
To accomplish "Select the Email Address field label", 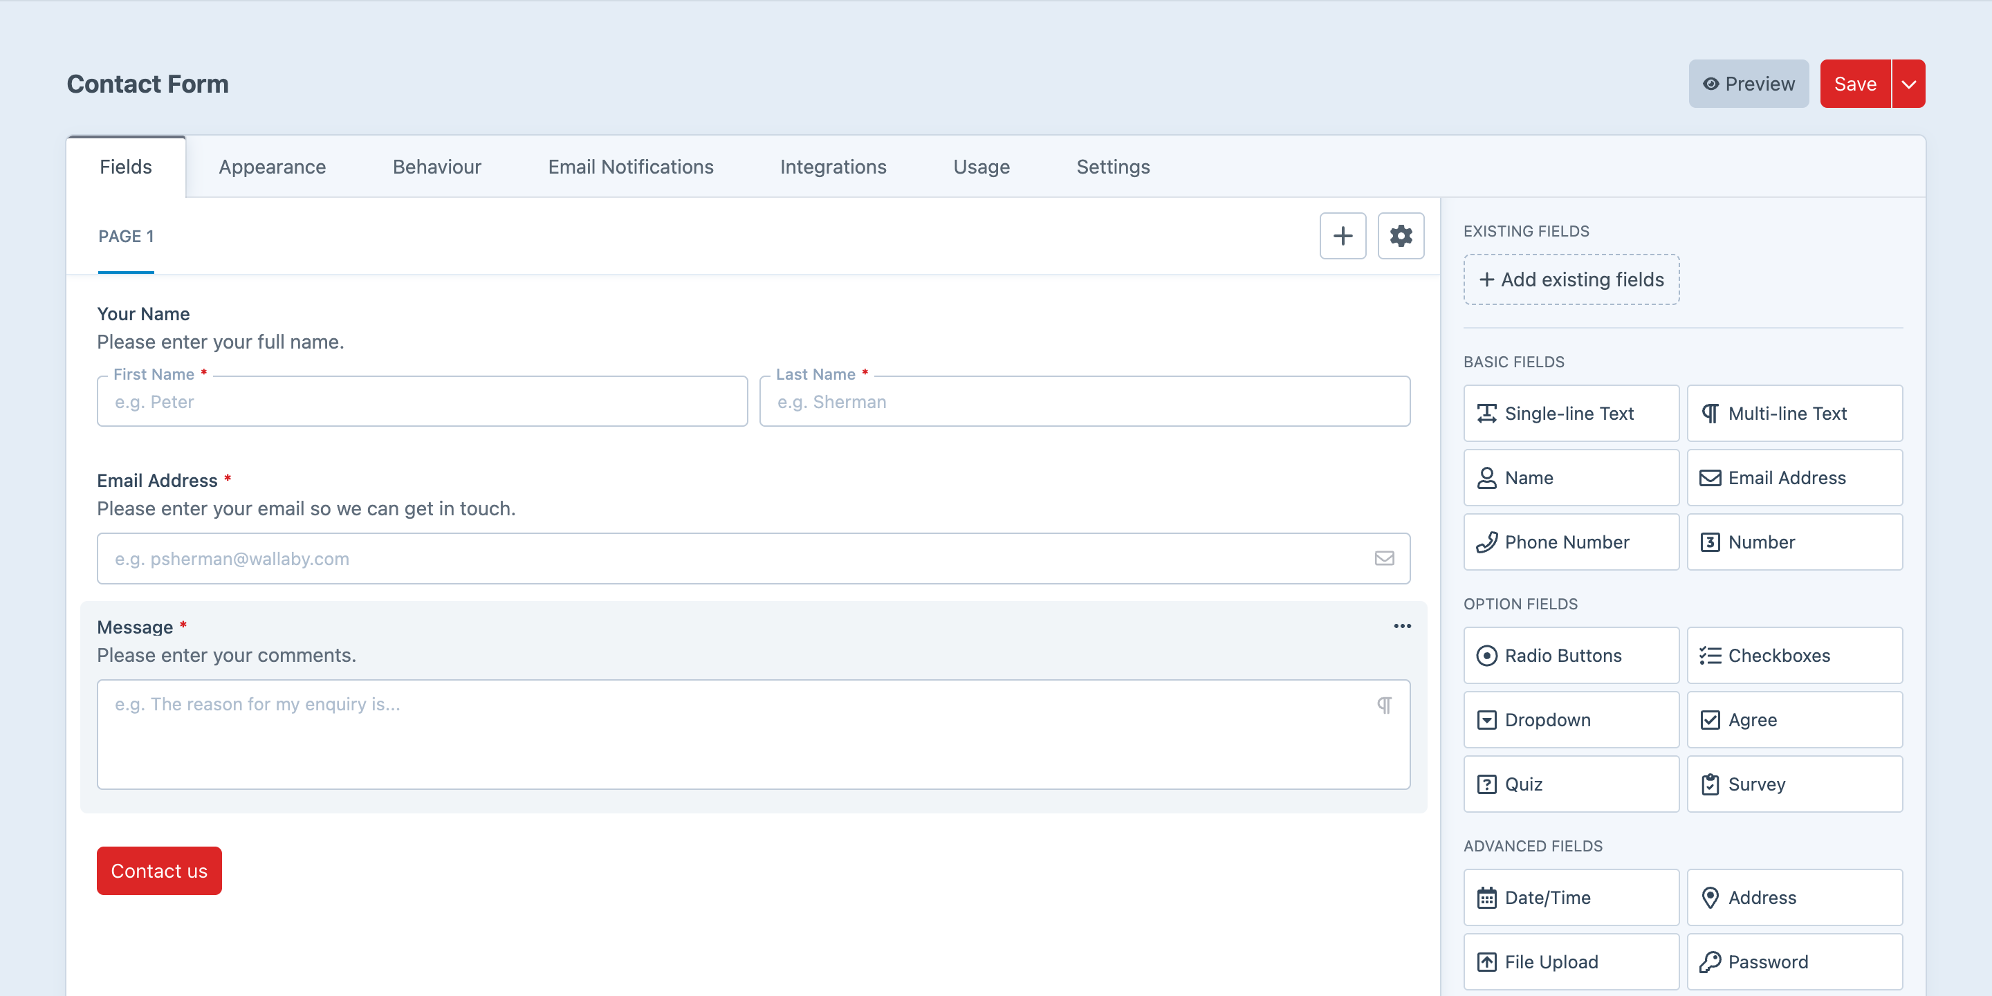I will click(157, 481).
